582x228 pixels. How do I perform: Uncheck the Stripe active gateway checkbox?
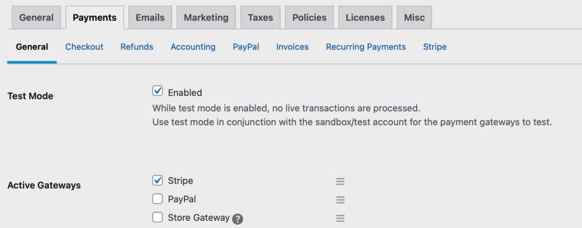[158, 180]
